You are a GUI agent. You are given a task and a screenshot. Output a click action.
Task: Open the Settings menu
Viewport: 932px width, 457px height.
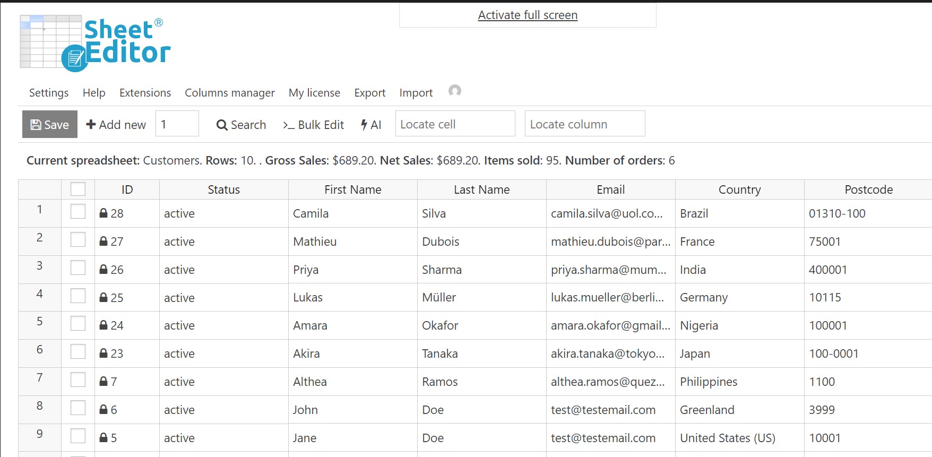point(49,93)
